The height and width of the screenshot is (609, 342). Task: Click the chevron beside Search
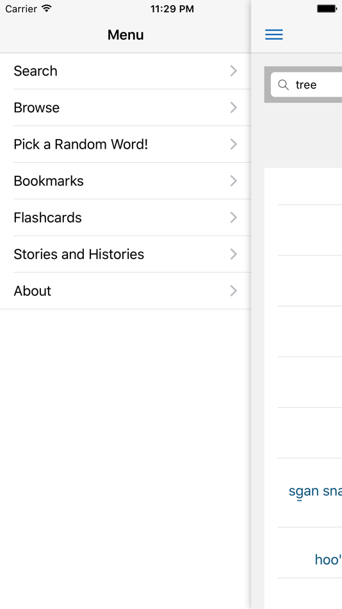tap(233, 71)
